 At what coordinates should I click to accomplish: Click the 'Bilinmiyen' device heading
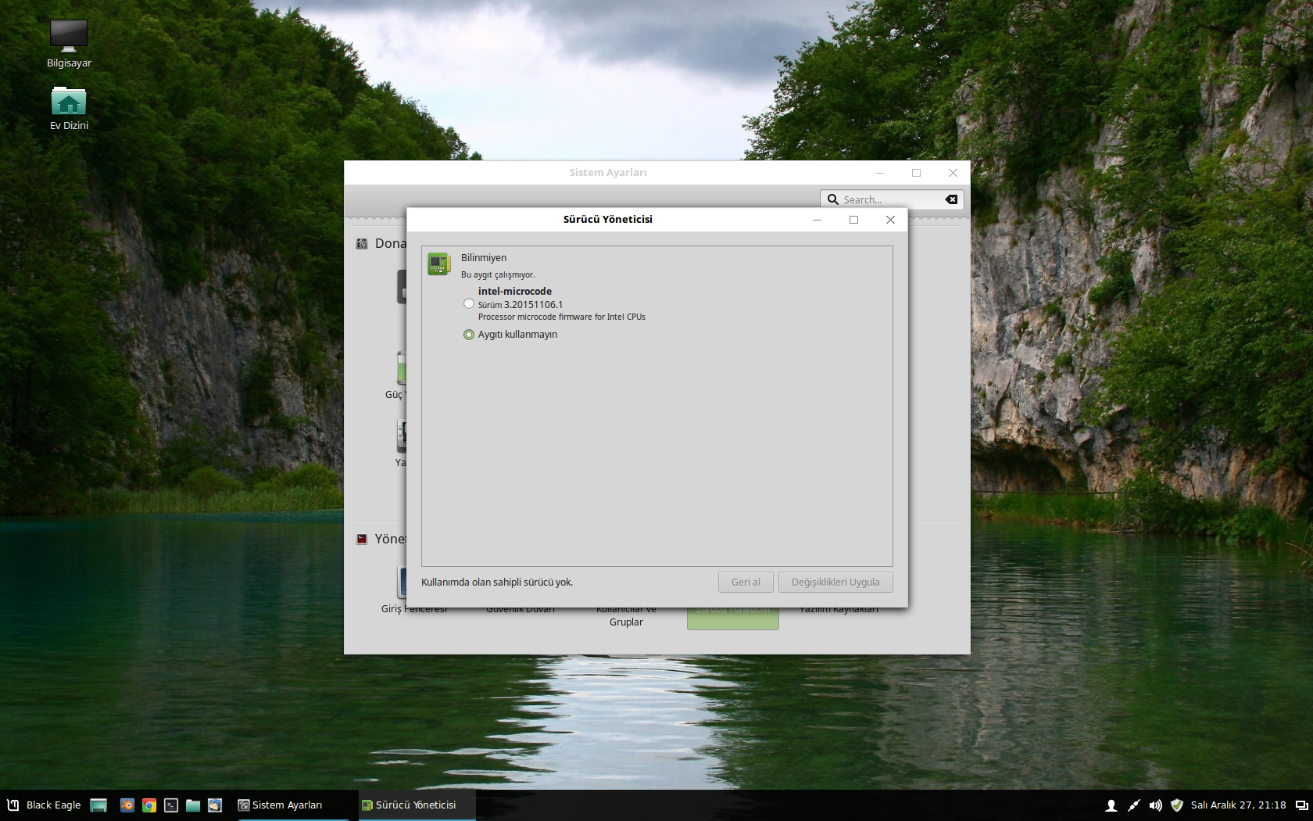coord(484,258)
